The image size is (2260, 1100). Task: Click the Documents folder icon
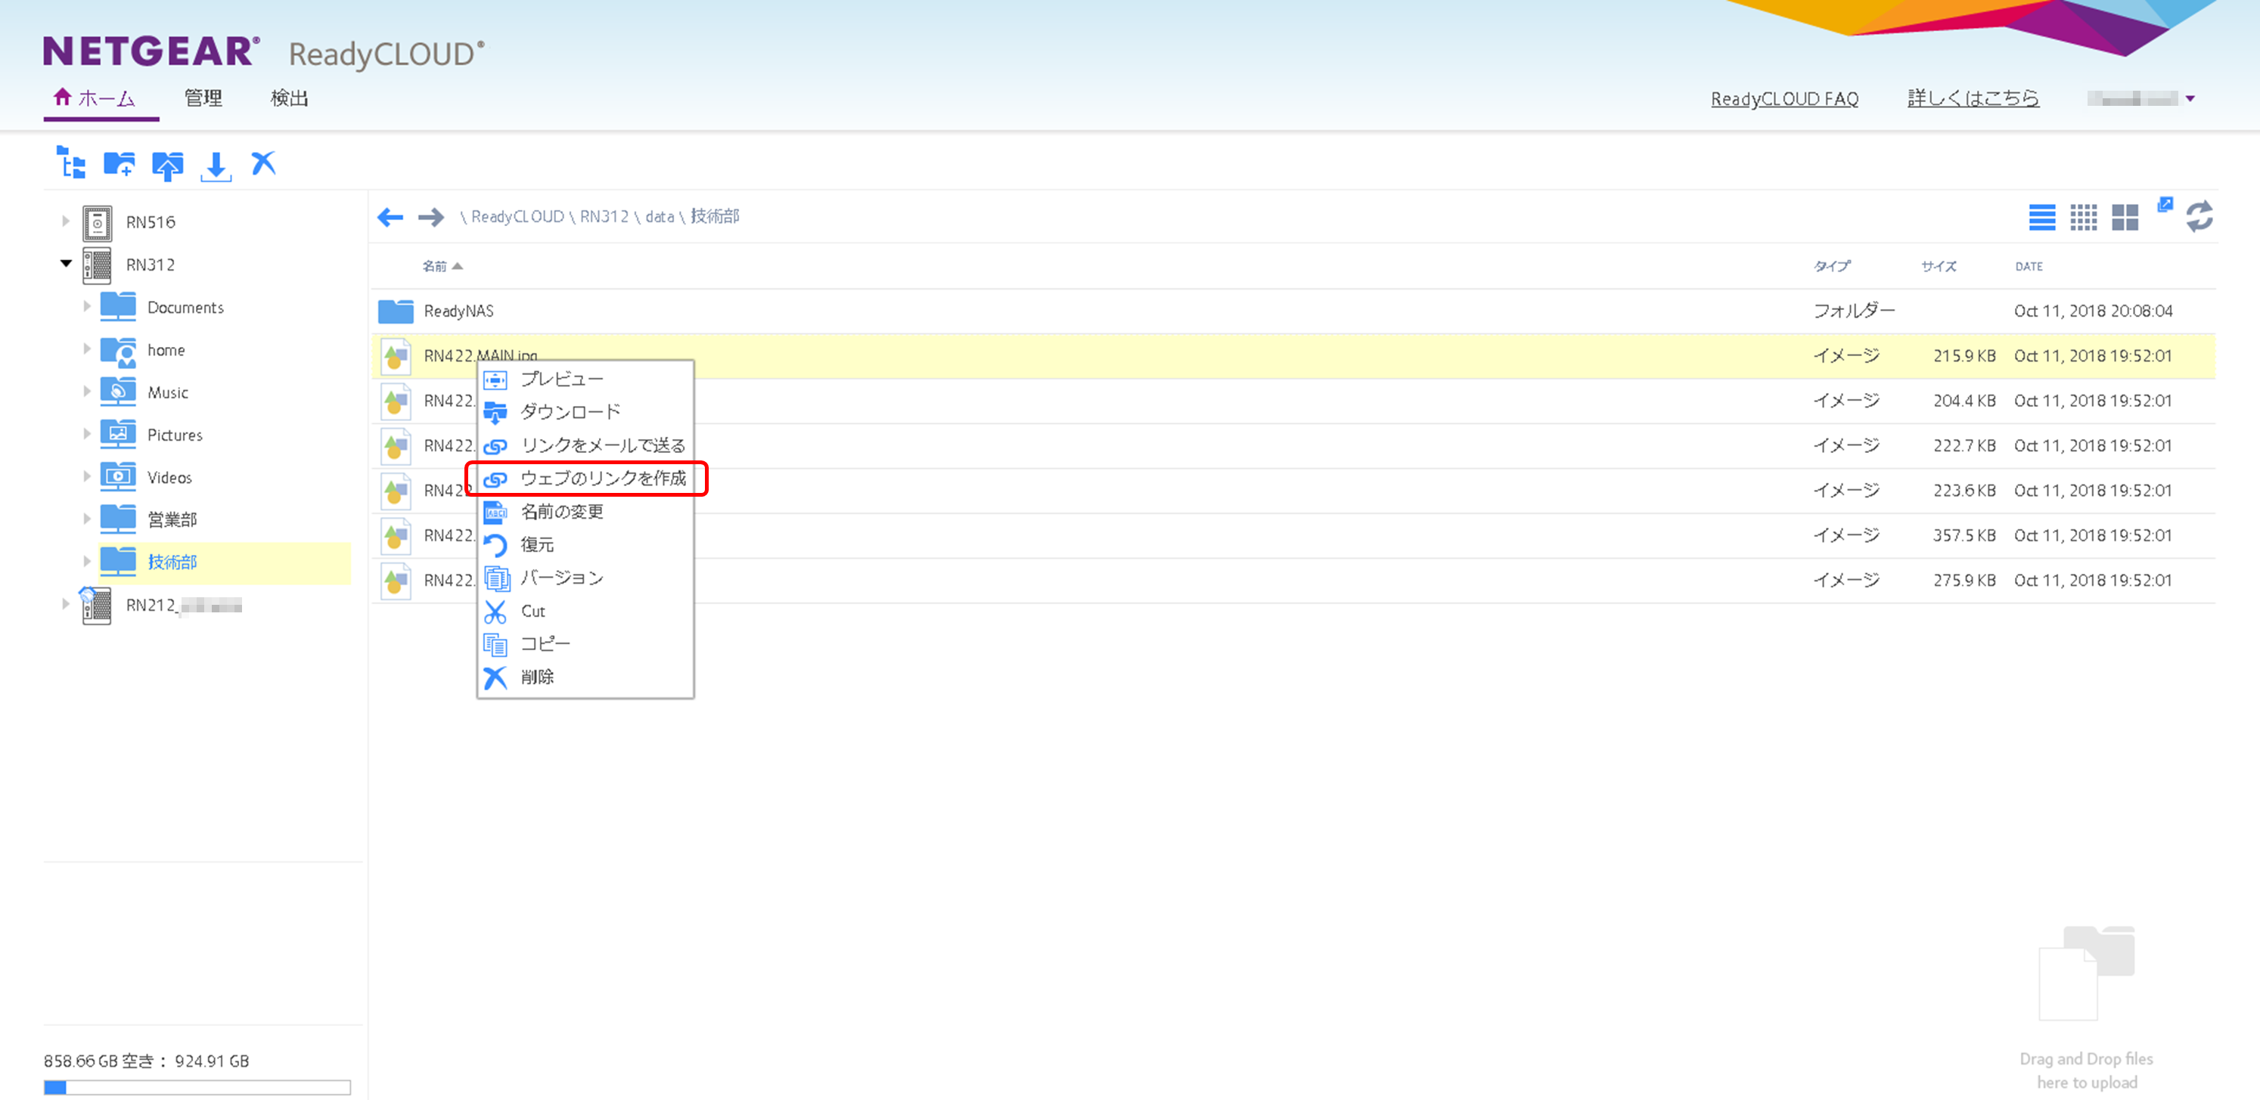[x=119, y=307]
